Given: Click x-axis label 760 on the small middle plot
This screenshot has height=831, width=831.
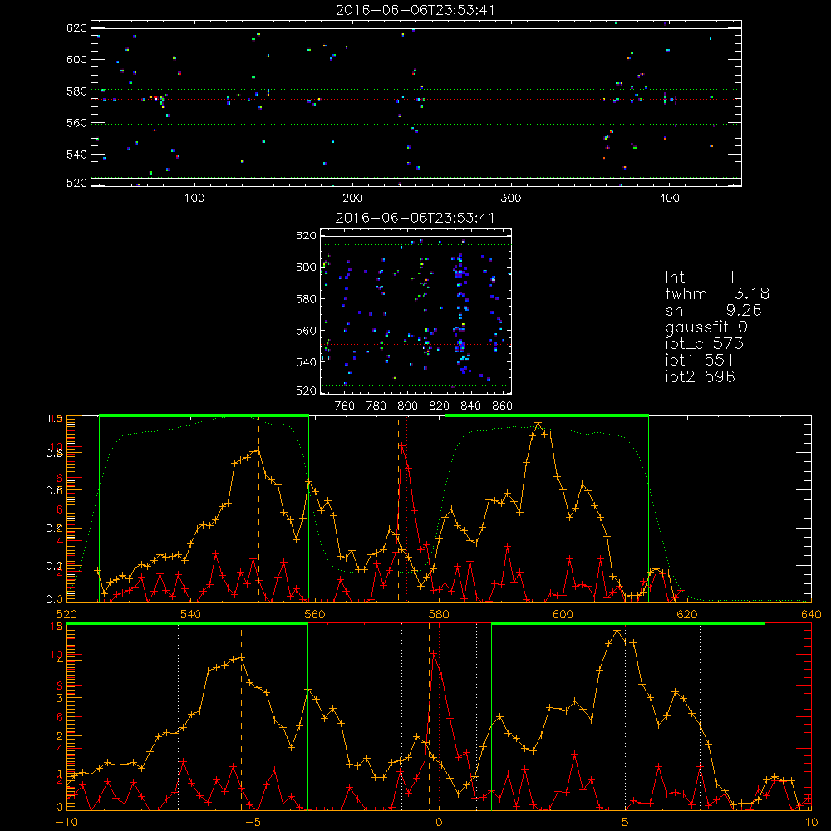Looking at the screenshot, I should click(345, 406).
